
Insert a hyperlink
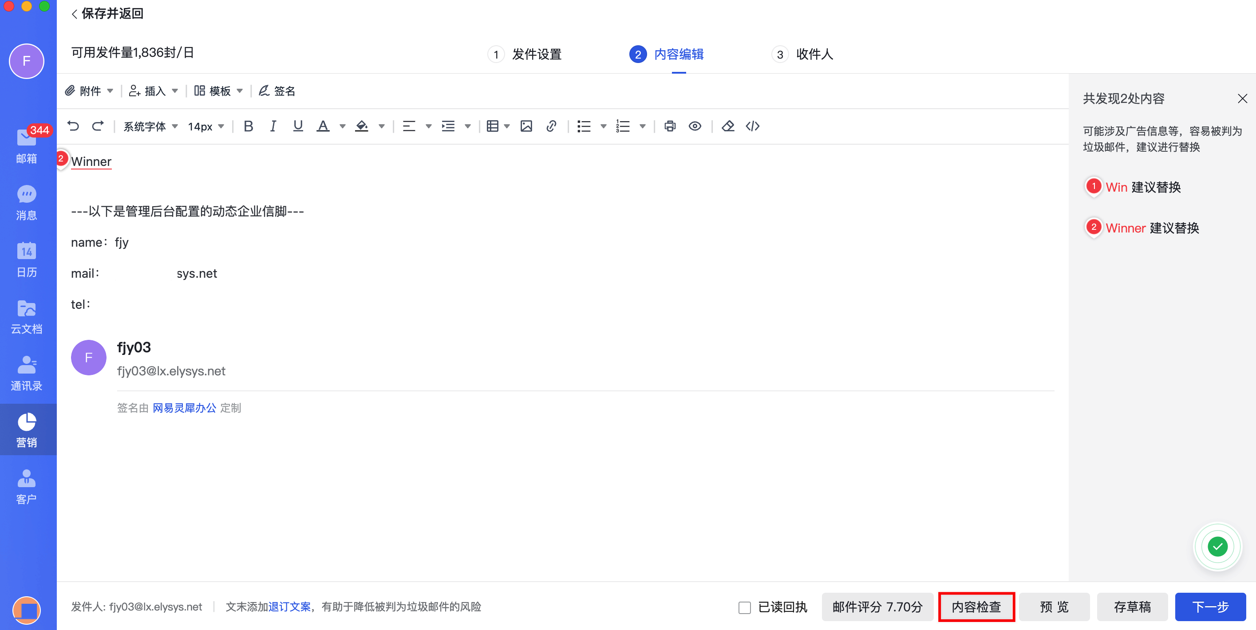pos(552,126)
